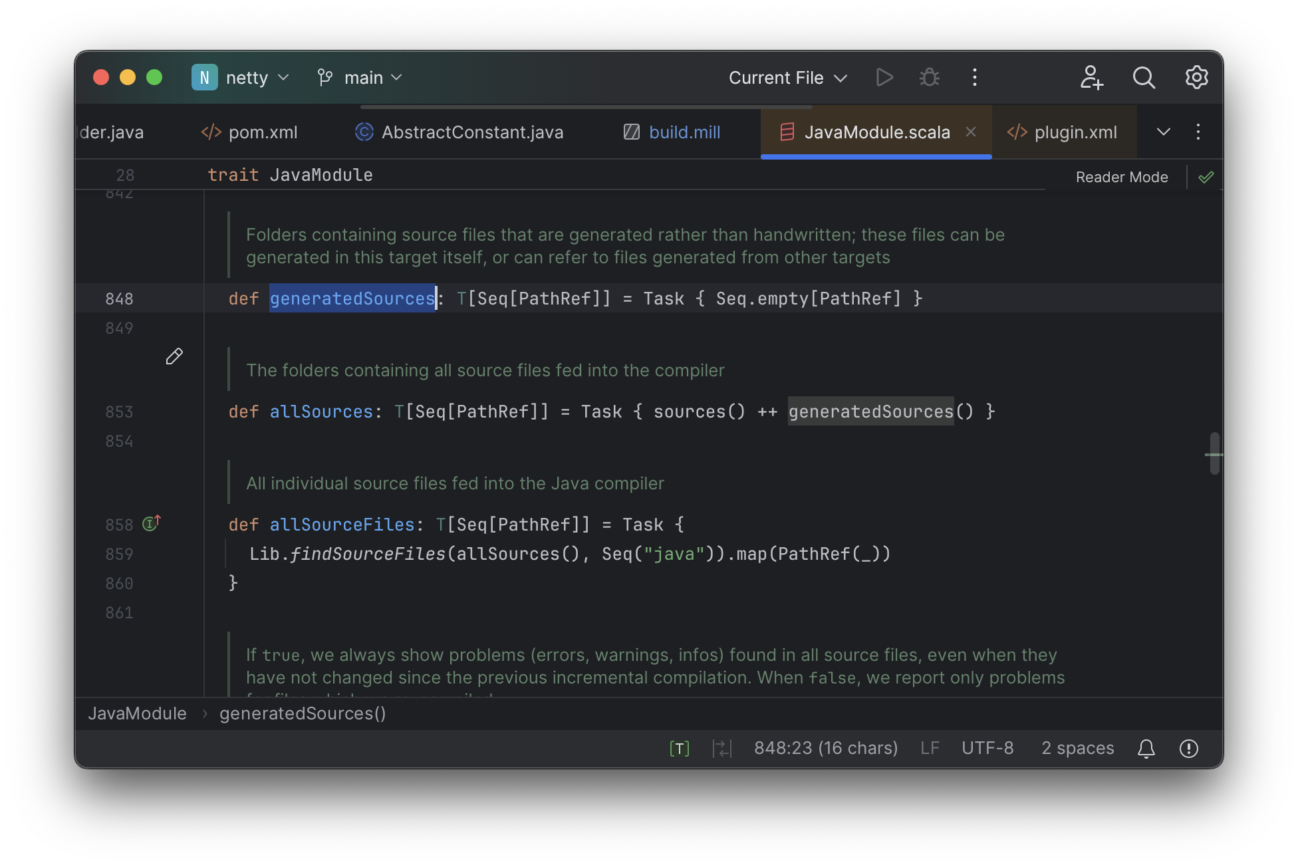Image resolution: width=1298 pixels, height=867 pixels.
Task: Open the netty project switcher
Action: [242, 77]
